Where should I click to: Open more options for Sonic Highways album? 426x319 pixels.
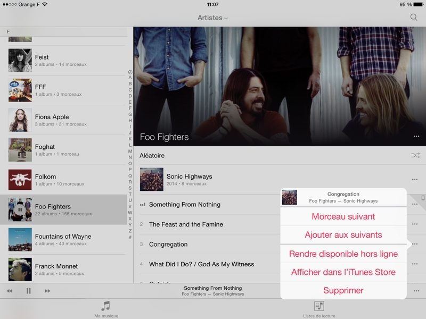point(415,179)
